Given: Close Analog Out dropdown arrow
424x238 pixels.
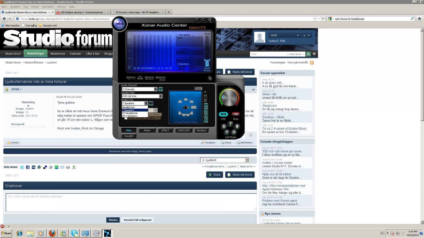Looking at the screenshot, I should 146,103.
